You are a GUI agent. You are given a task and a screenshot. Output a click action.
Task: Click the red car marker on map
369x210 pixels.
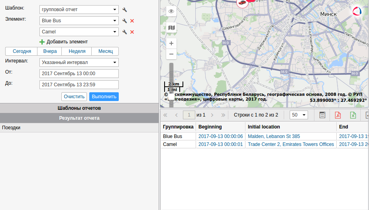coord(241,2)
